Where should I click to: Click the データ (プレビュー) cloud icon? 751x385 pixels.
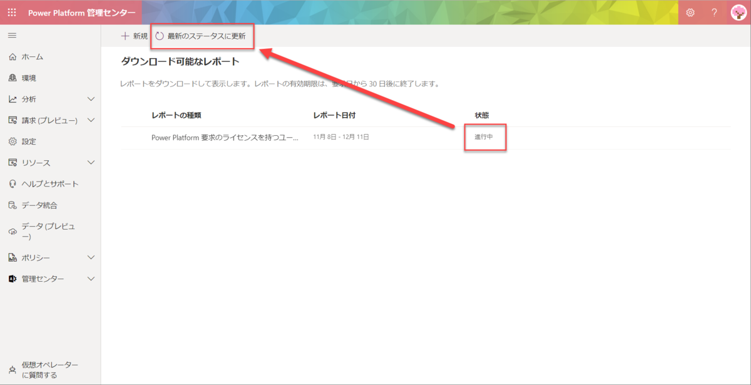(x=13, y=232)
